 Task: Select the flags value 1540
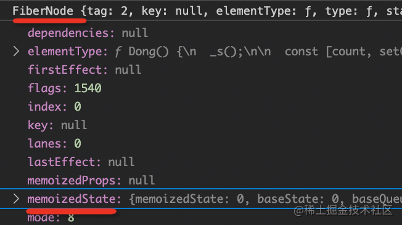88,88
